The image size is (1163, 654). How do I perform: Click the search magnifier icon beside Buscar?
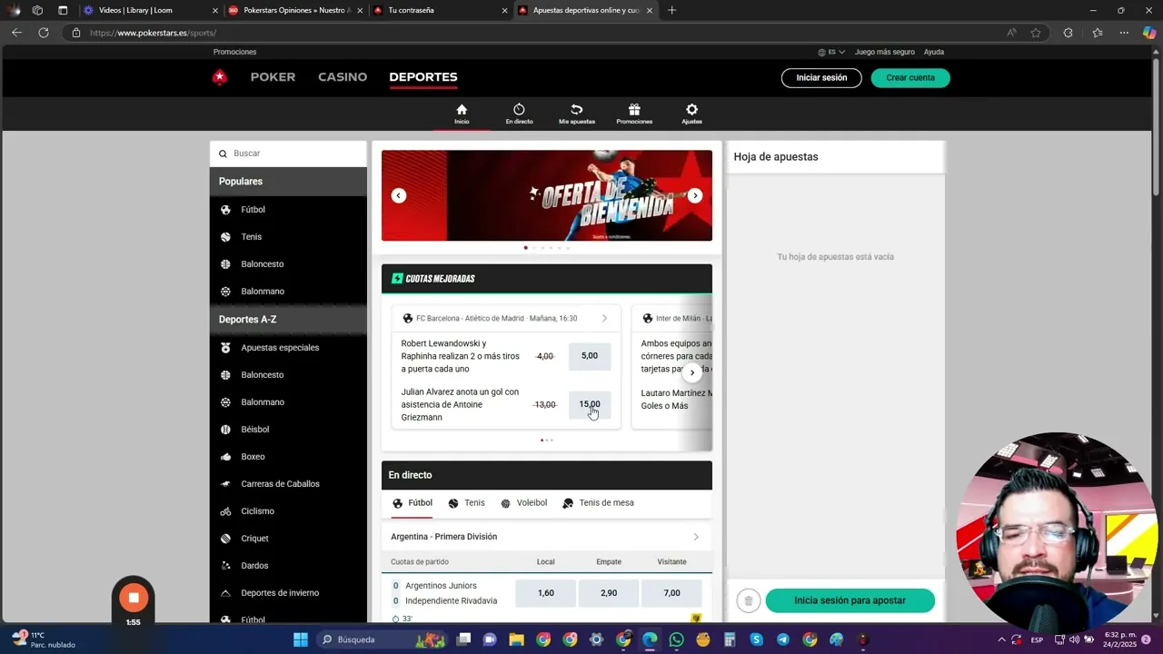click(223, 154)
